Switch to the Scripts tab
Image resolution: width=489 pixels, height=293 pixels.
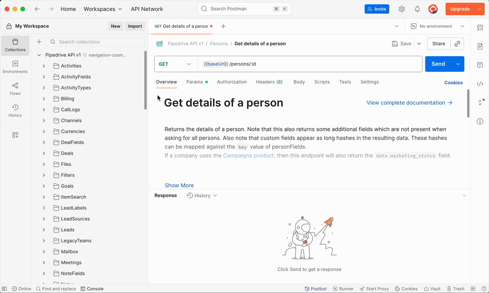pos(322,82)
